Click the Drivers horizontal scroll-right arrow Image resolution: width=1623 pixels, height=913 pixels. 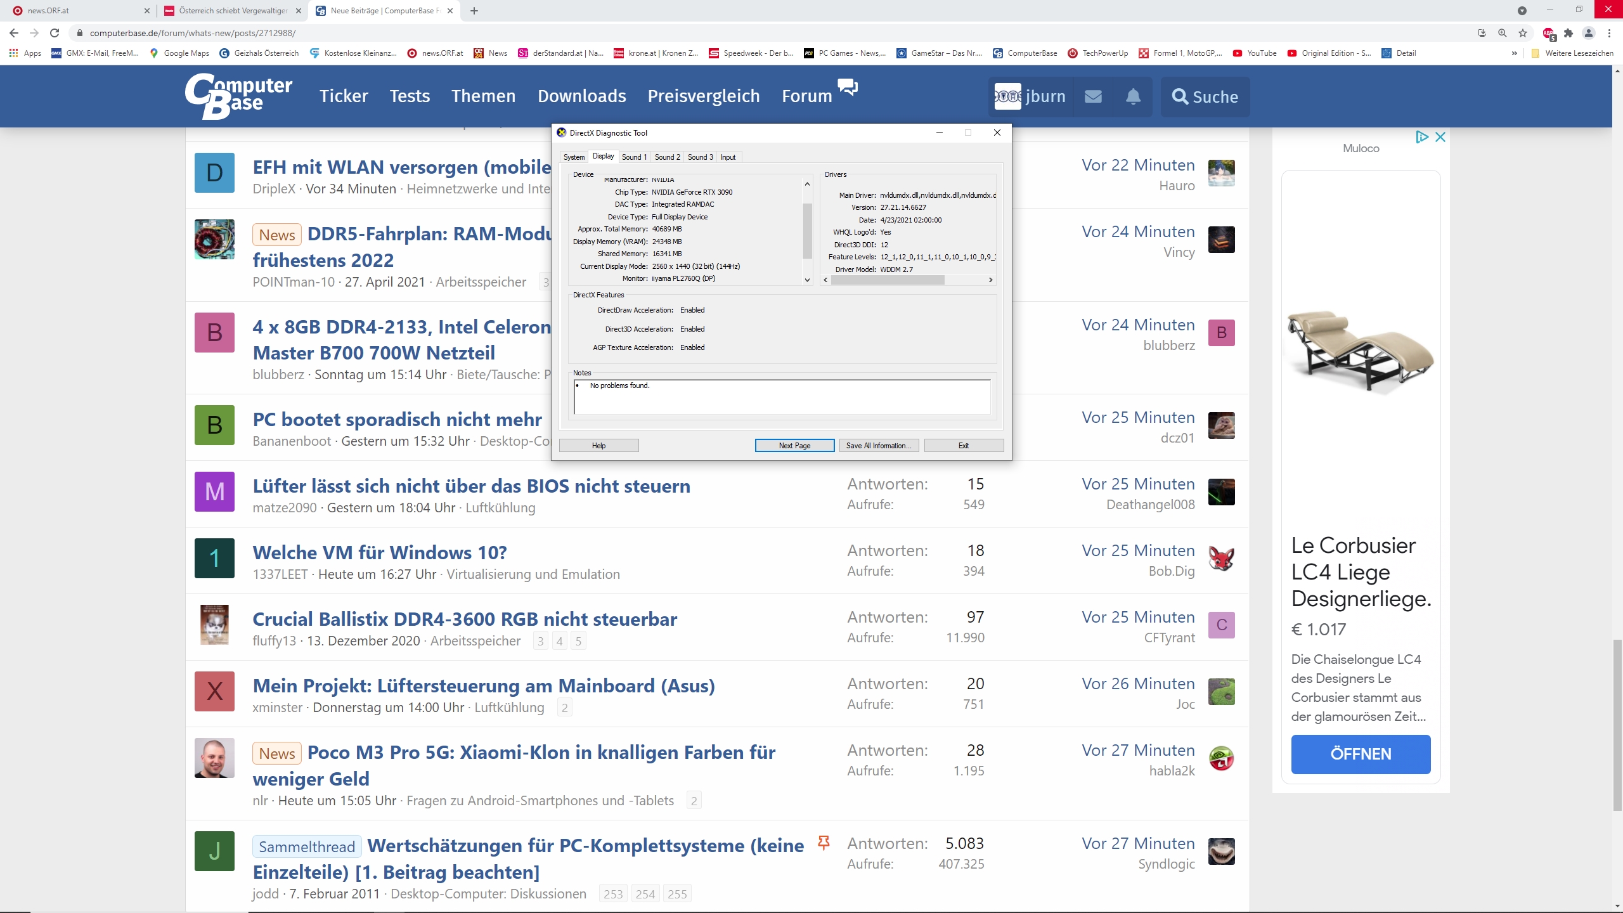coord(990,280)
